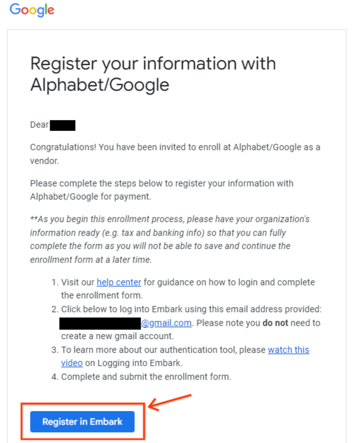The image size is (356, 443).
Task: Click "create a new gmail account" text
Action: (117, 336)
